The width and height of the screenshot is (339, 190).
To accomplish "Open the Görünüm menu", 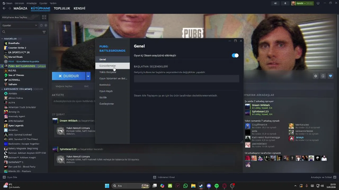I will coord(19,3).
